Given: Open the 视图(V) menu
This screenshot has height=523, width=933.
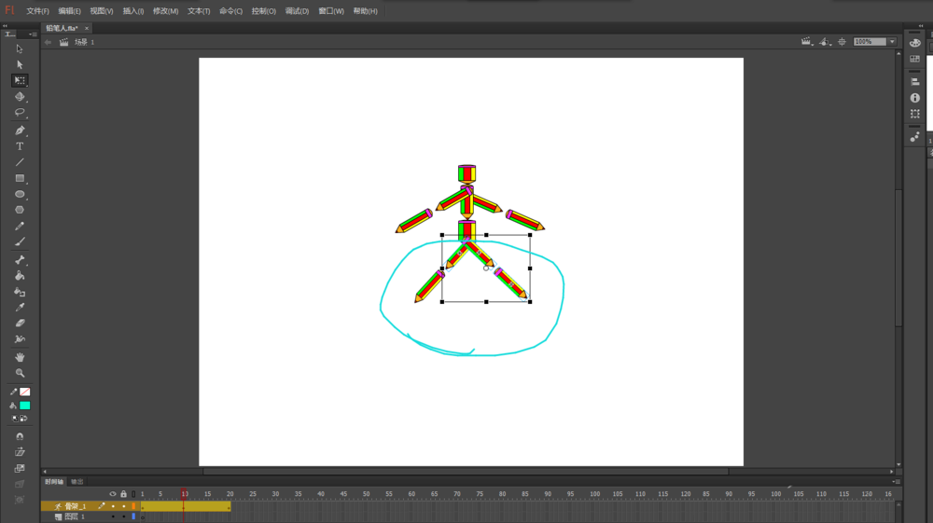Looking at the screenshot, I should (x=101, y=11).
